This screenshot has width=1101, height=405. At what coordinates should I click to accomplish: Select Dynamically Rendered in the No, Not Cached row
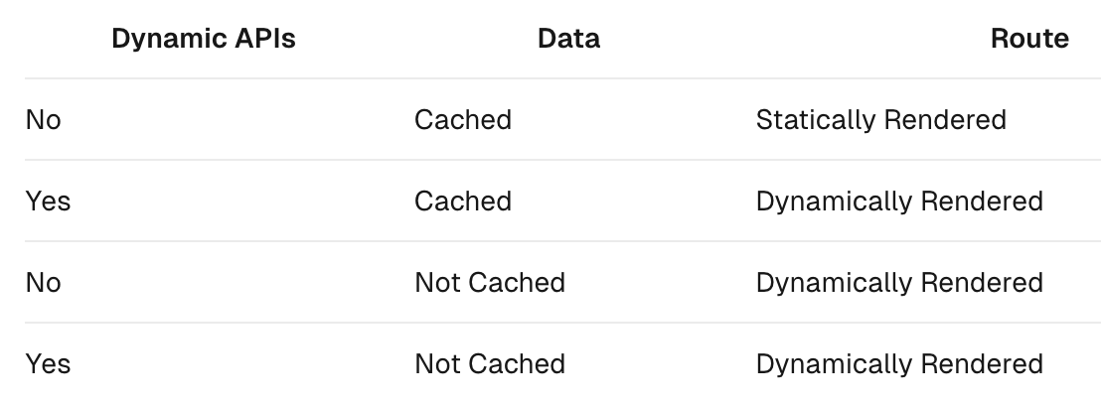tap(899, 283)
